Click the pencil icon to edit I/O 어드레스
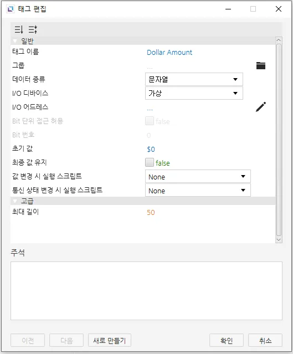Screen dimensions: 293x354 pos(261,107)
